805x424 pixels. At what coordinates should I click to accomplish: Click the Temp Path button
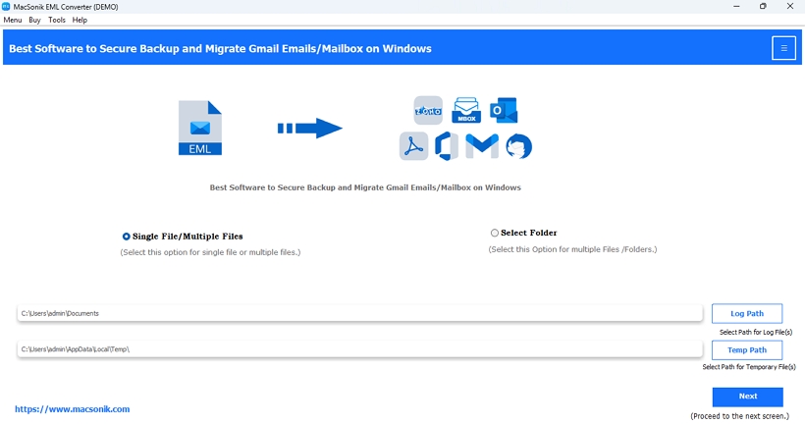[x=747, y=350]
